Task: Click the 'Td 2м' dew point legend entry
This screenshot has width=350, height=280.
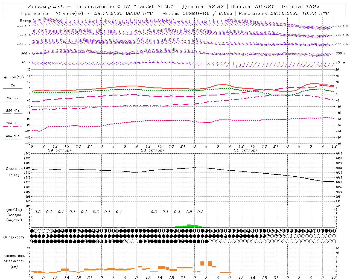Action: 13,98
